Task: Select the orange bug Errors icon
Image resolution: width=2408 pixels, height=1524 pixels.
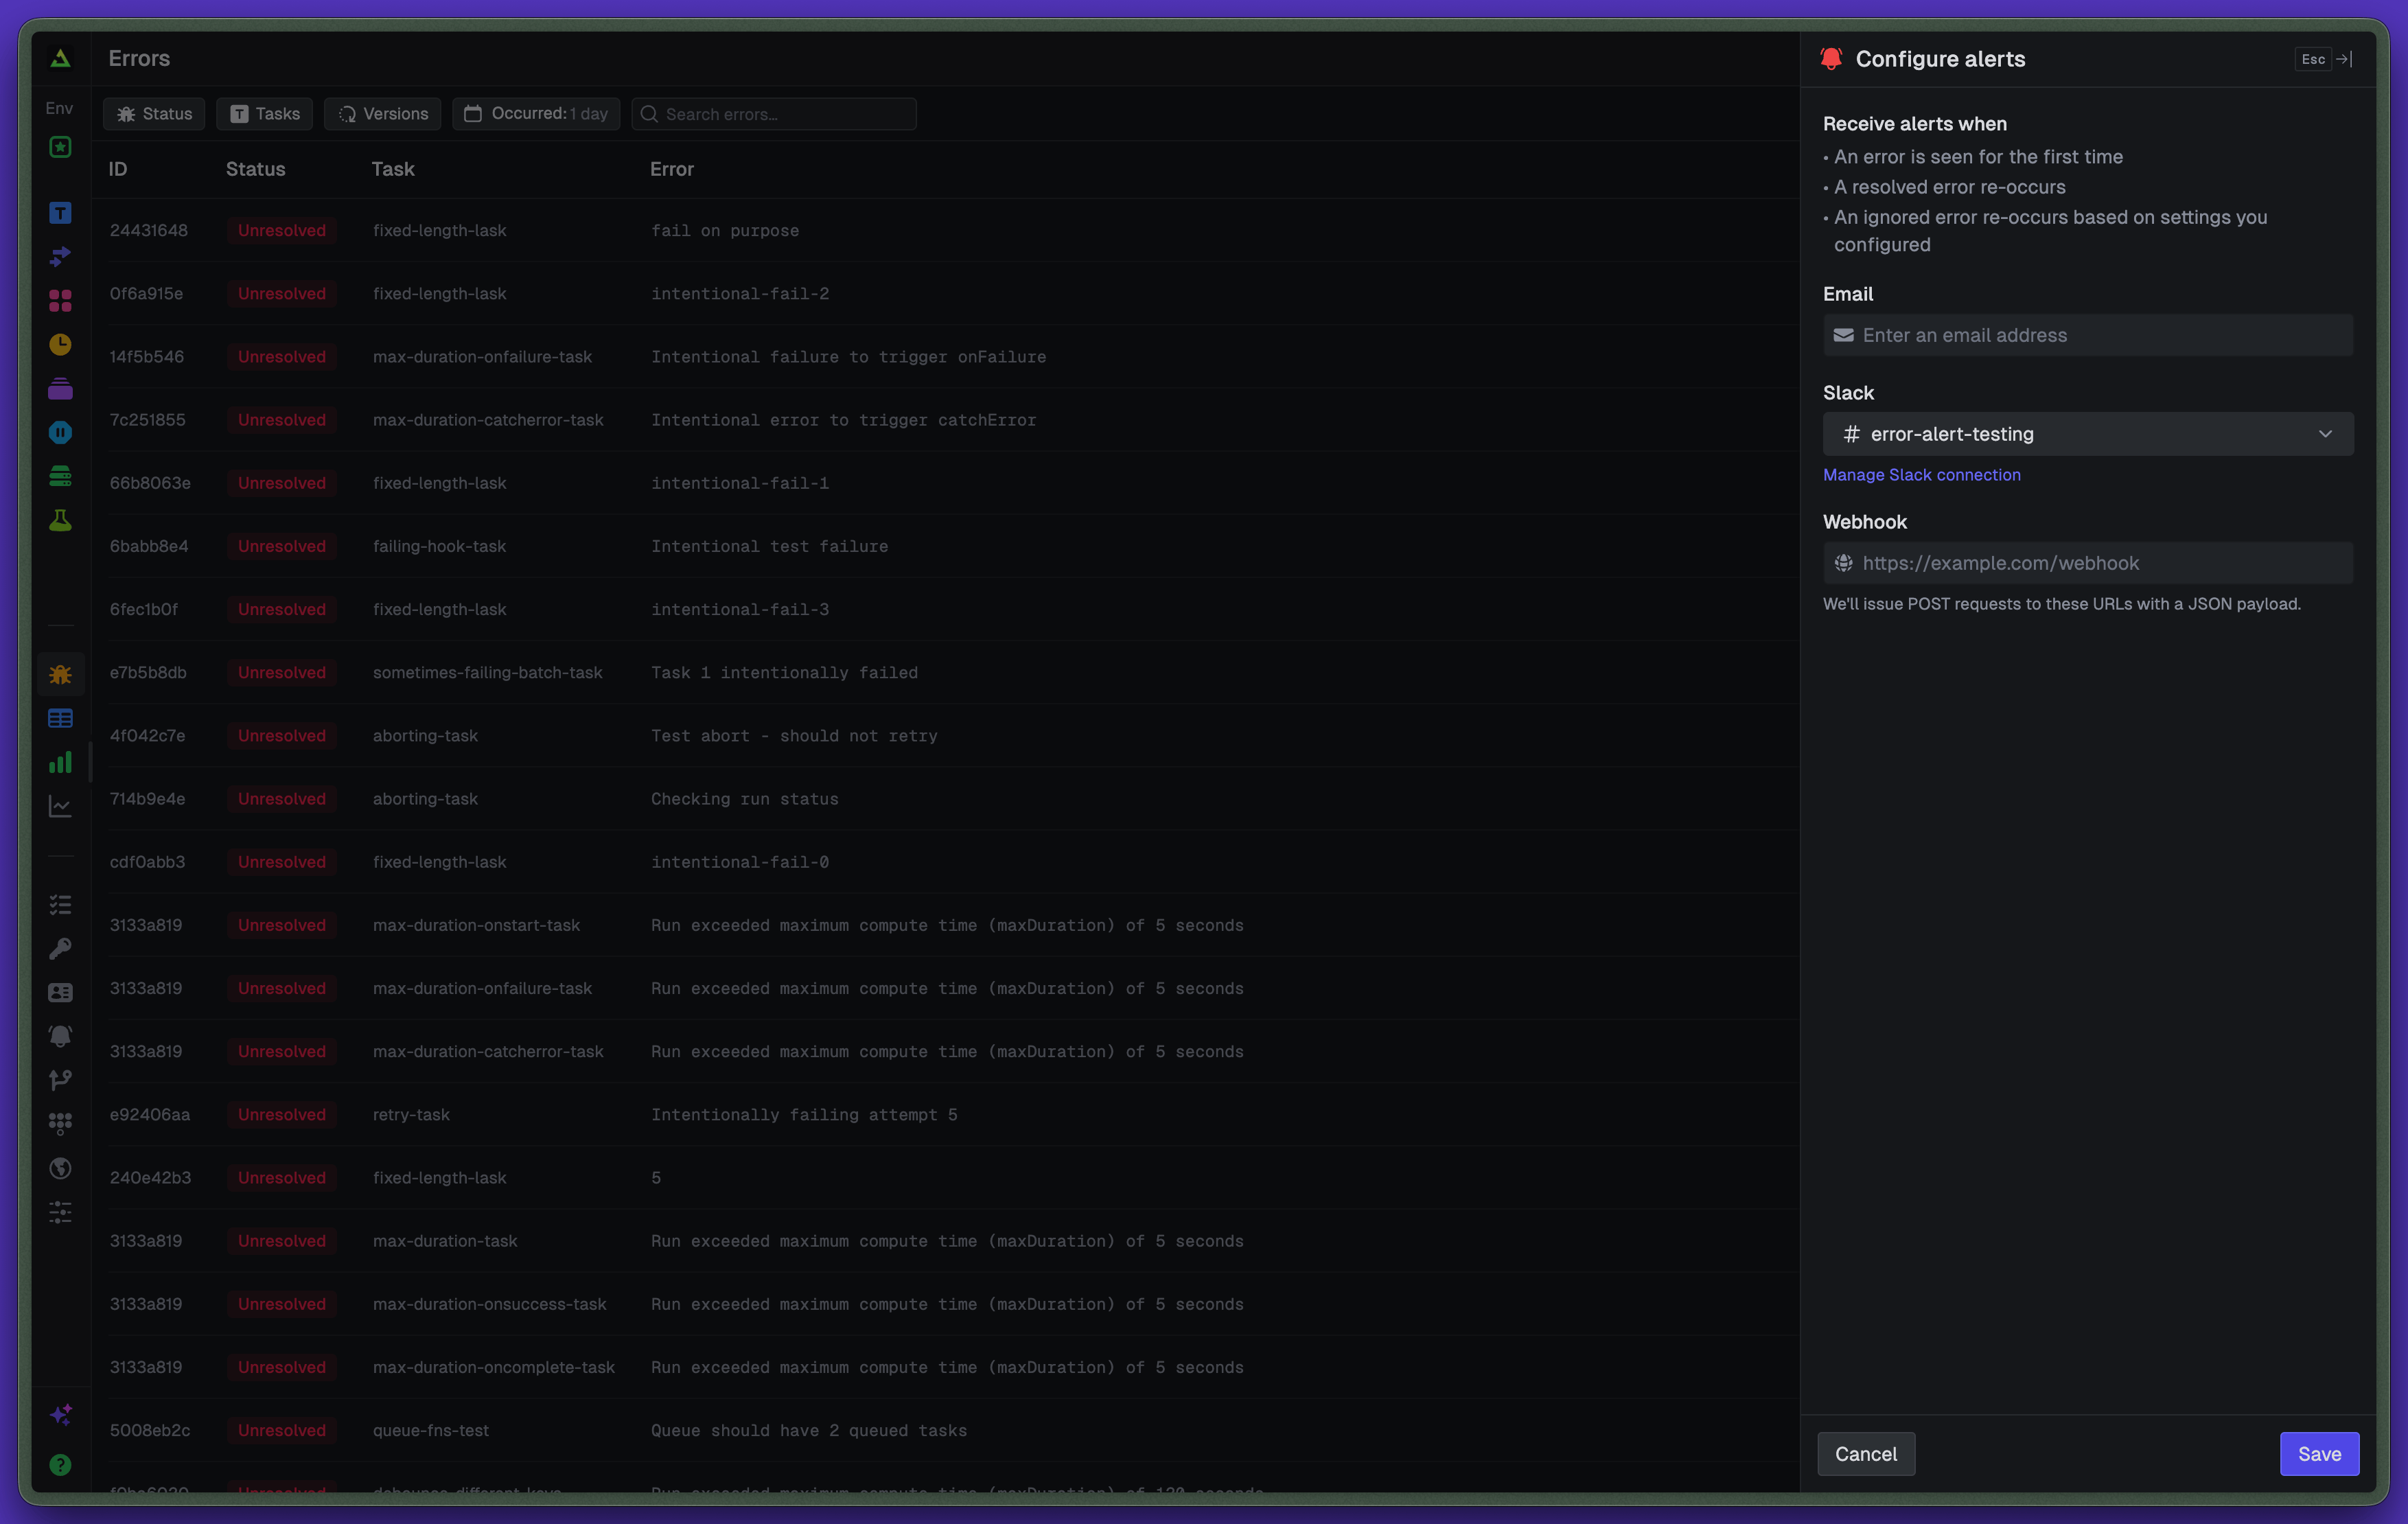Action: point(60,675)
